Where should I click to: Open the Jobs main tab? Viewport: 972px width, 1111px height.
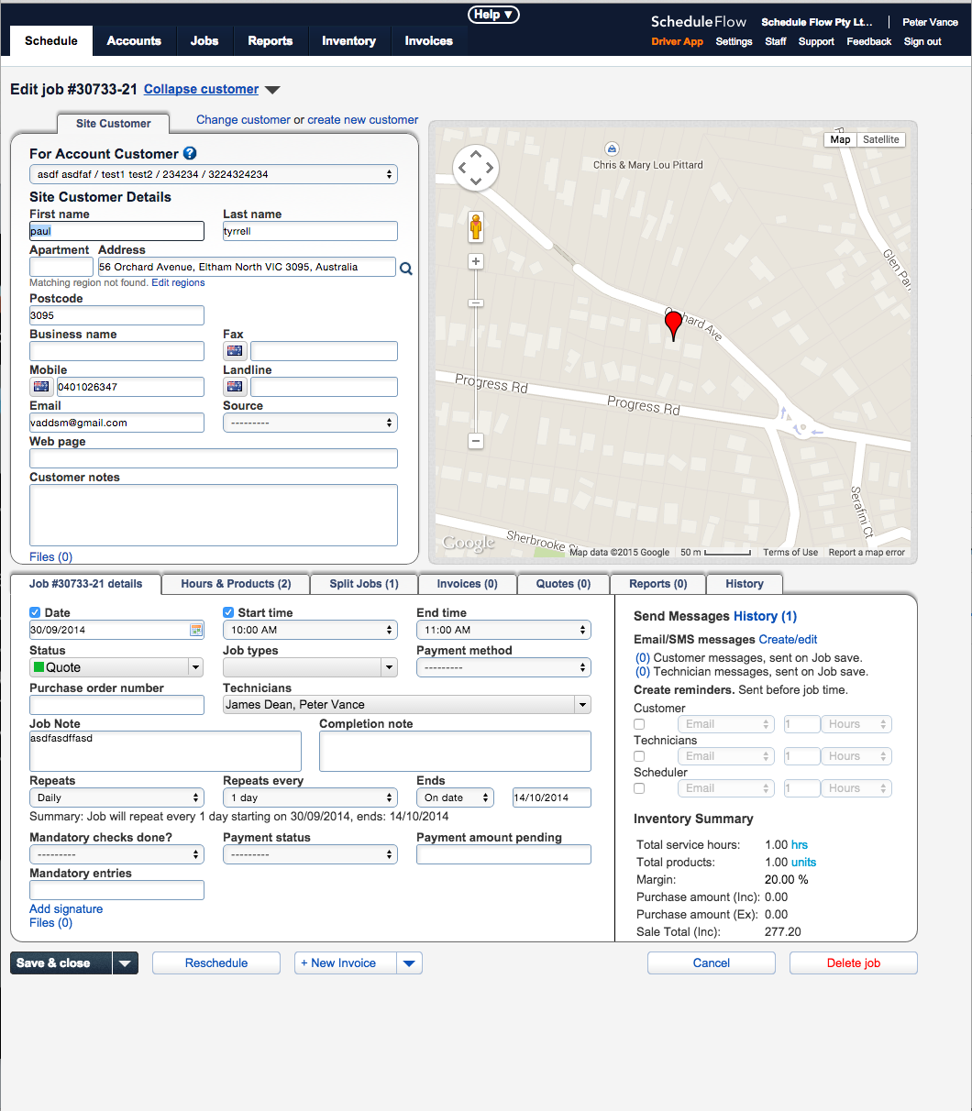click(x=204, y=41)
